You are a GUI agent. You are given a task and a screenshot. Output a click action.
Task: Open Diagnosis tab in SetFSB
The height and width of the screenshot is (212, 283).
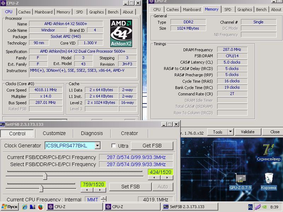(x=92, y=133)
